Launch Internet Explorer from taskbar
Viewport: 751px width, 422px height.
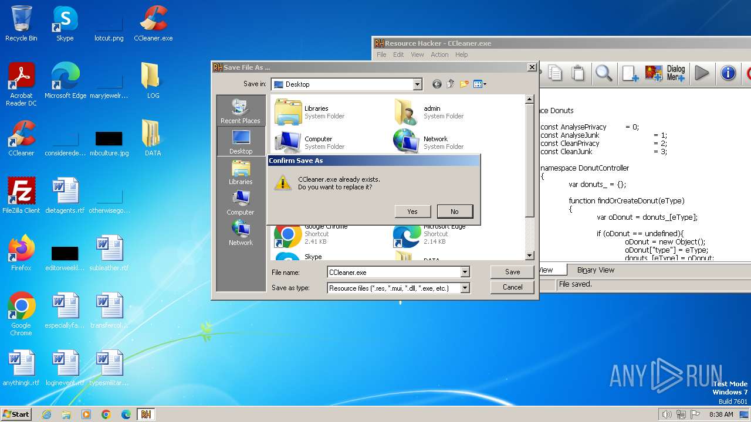pos(46,414)
